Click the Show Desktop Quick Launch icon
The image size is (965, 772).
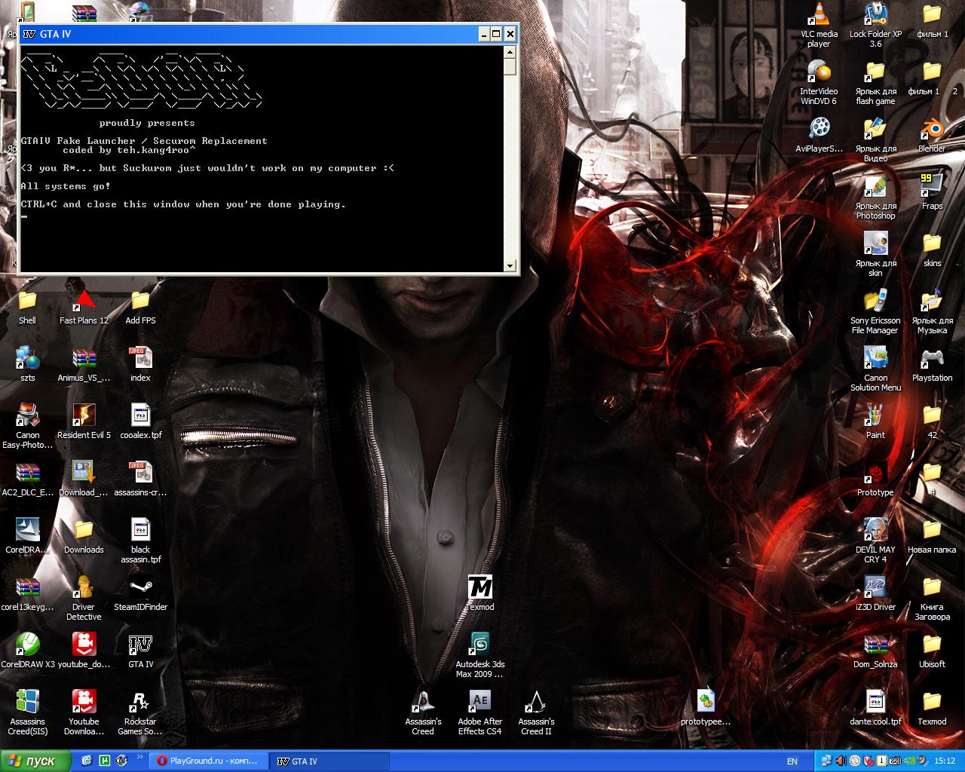(87, 761)
